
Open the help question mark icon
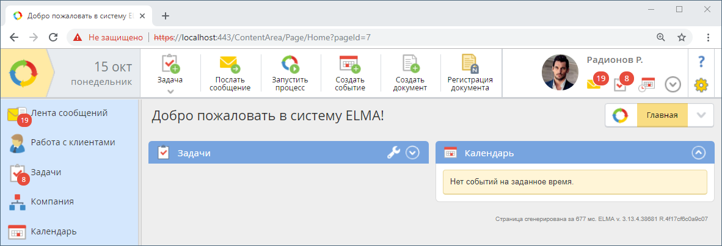[x=701, y=62]
